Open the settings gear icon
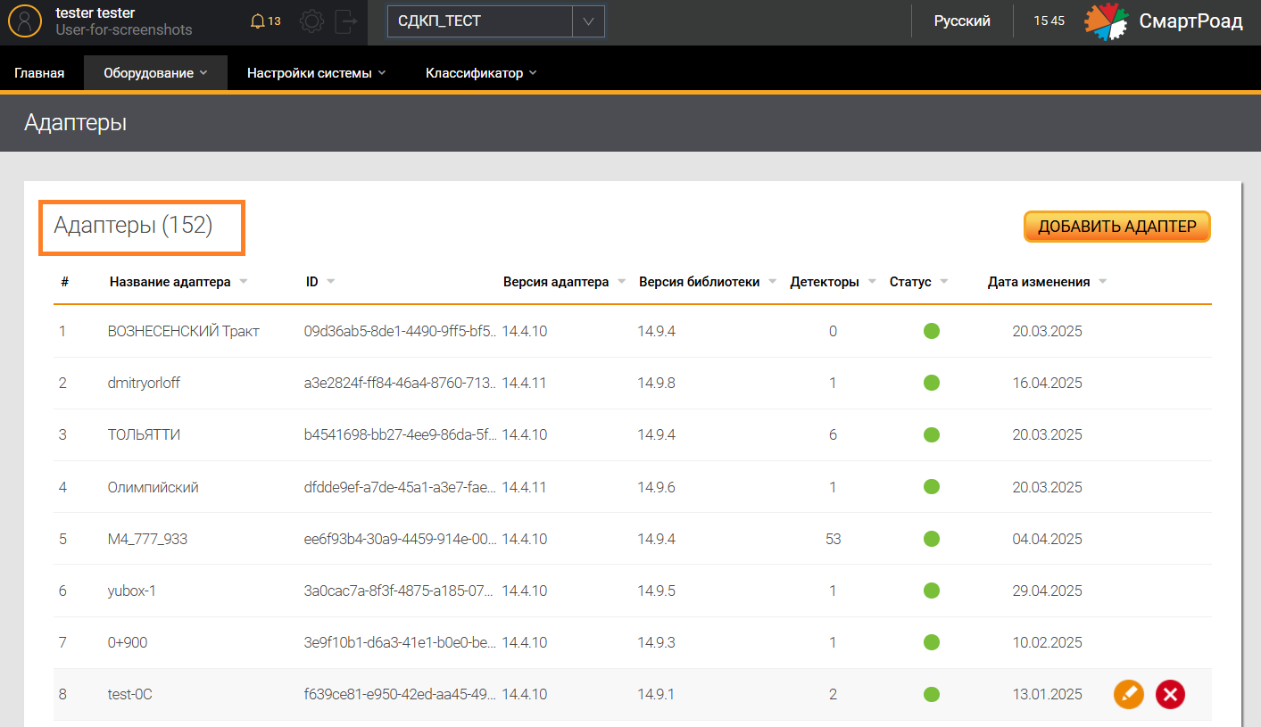The image size is (1261, 727). (311, 21)
